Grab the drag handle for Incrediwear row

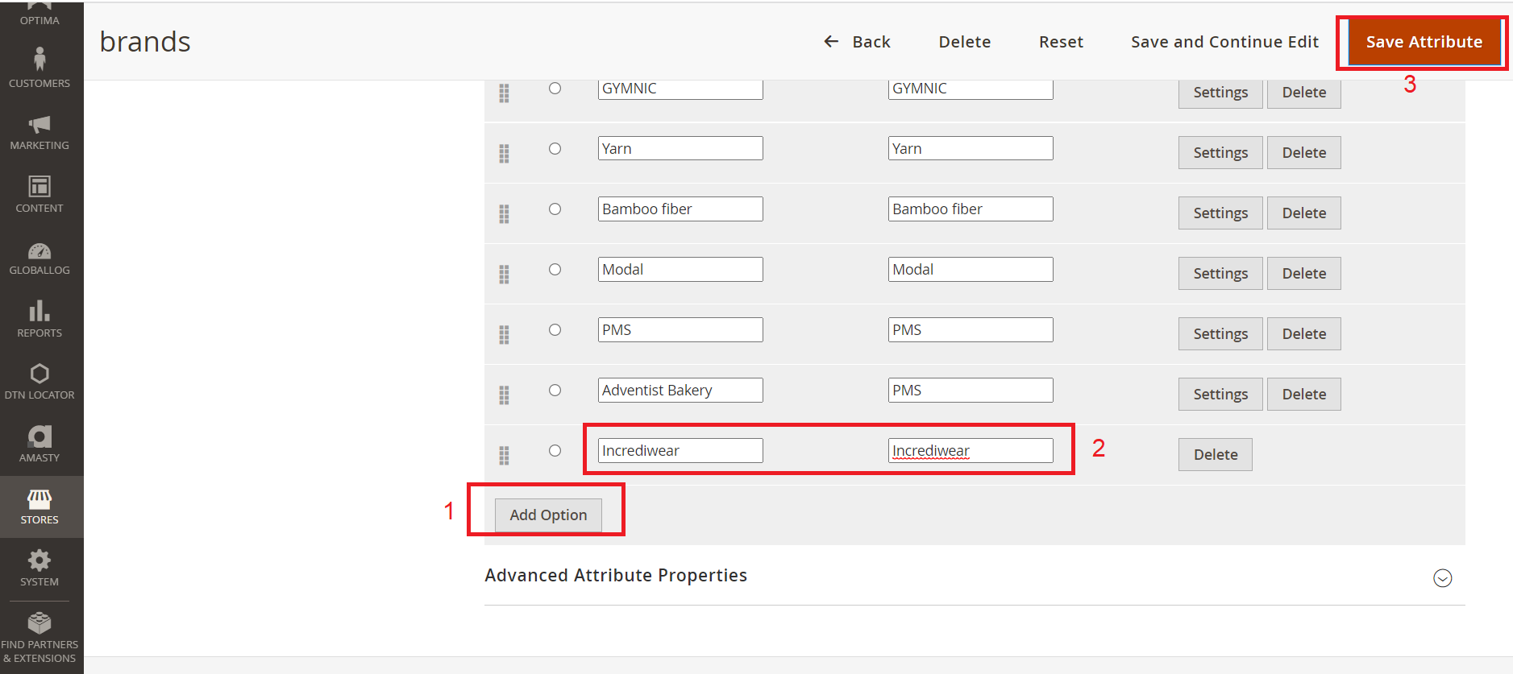(504, 455)
